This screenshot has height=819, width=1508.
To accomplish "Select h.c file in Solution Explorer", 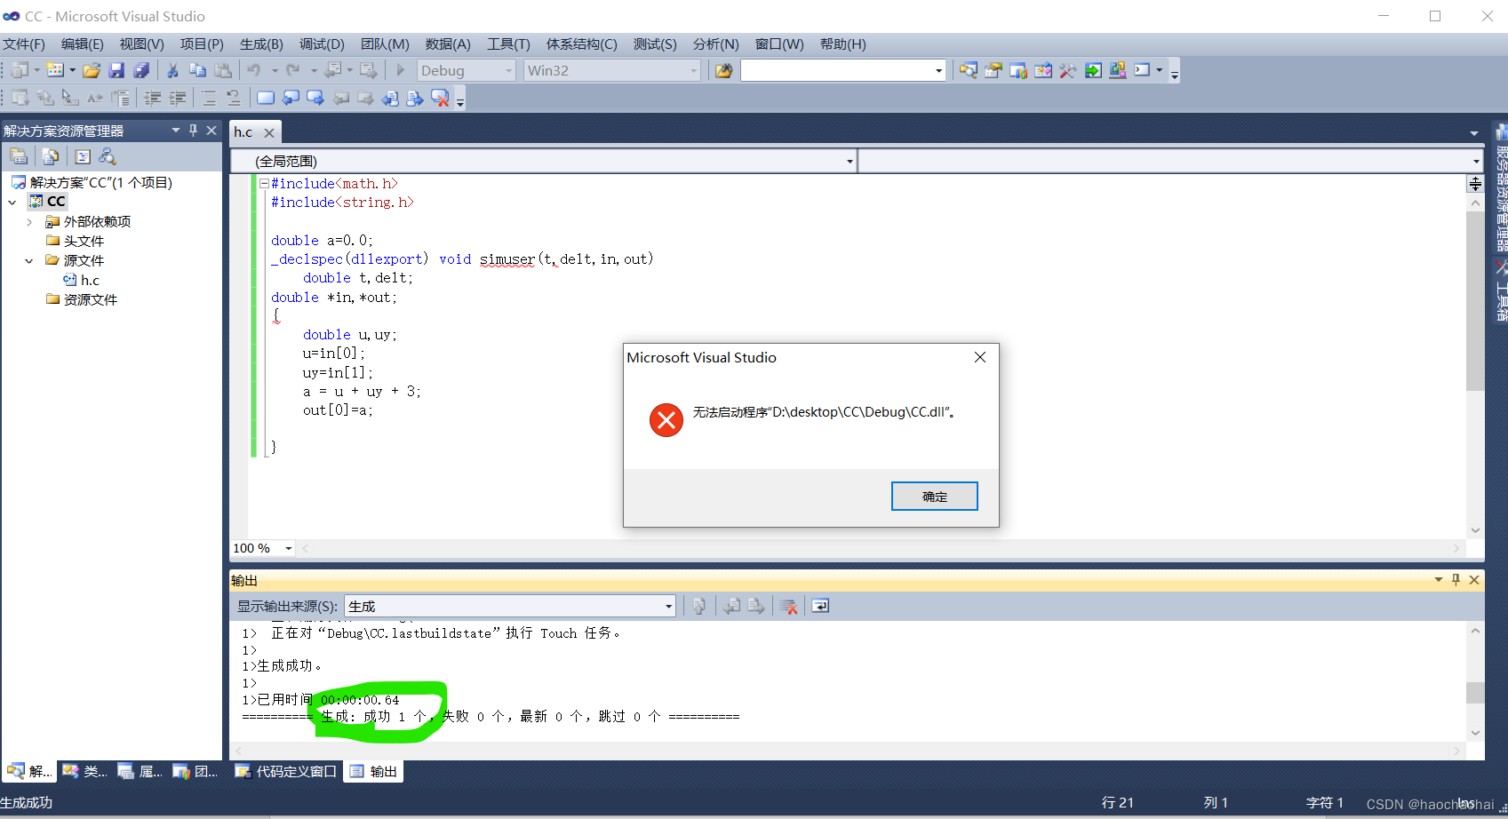I will click(82, 280).
